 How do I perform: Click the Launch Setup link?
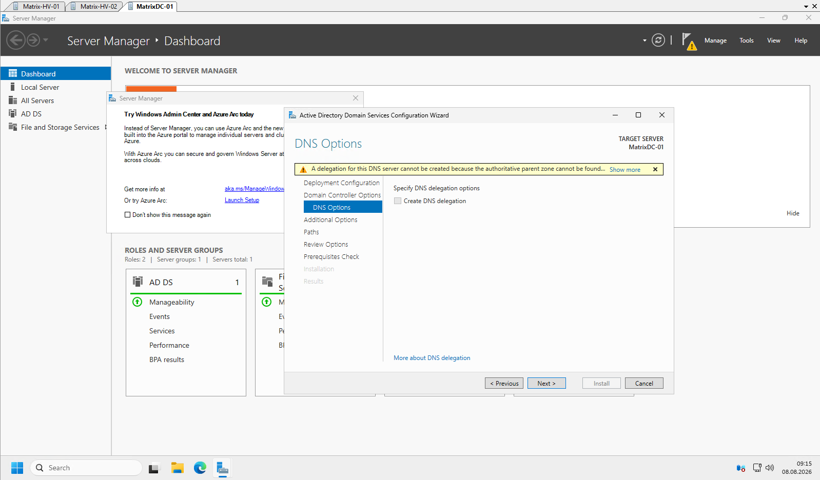(242, 200)
